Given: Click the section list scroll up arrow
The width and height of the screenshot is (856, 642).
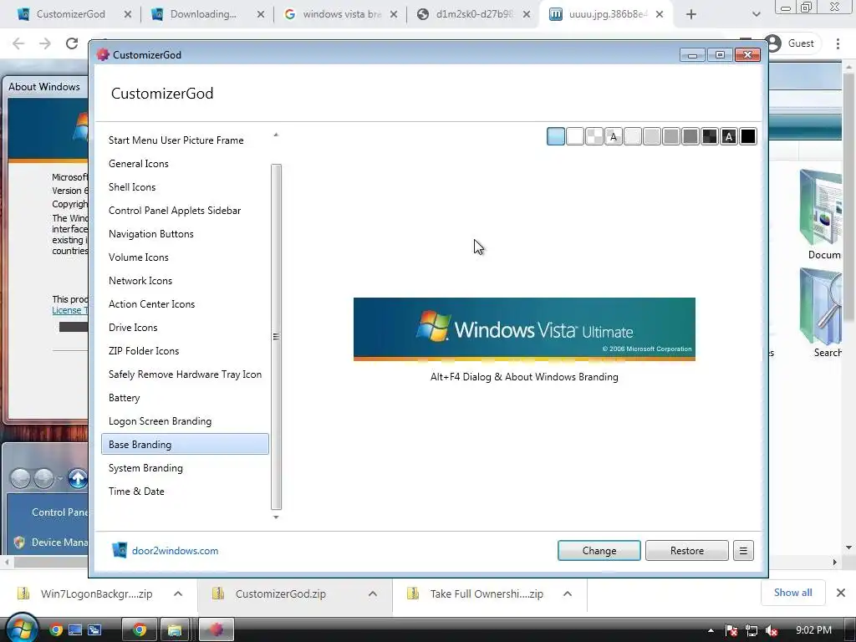Looking at the screenshot, I should [x=276, y=135].
